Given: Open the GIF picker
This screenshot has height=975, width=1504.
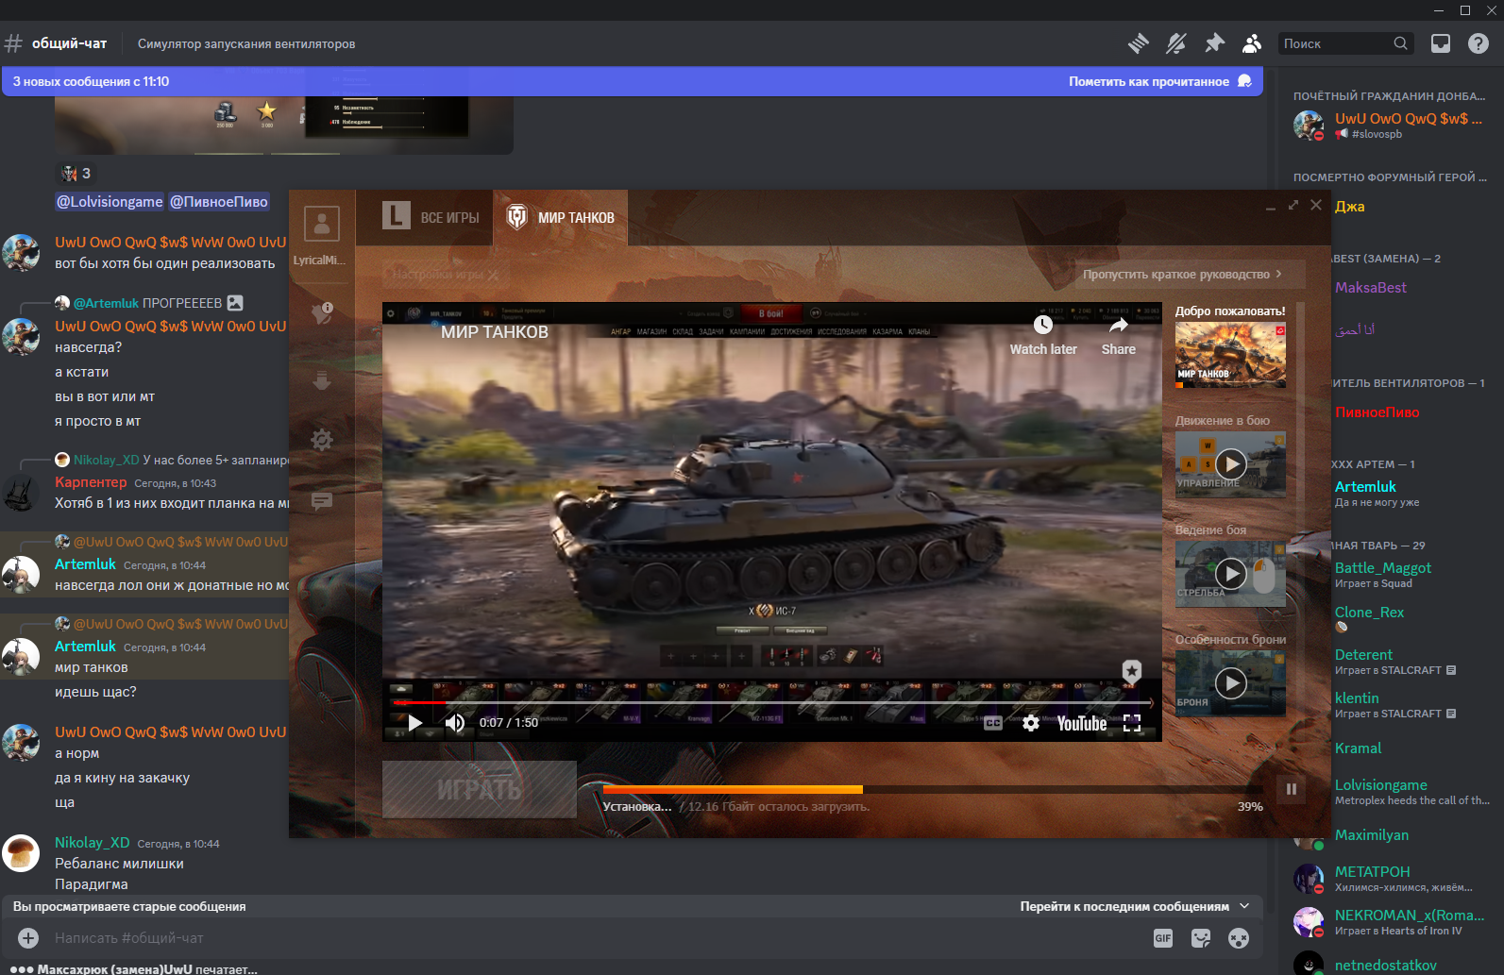Looking at the screenshot, I should click(1163, 938).
